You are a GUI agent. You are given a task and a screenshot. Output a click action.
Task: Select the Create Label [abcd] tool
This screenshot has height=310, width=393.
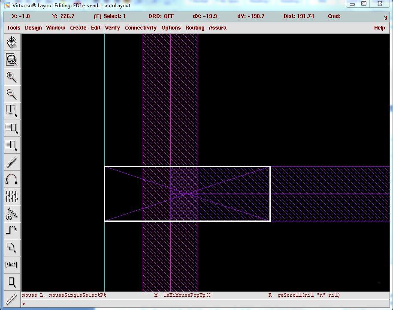click(x=12, y=265)
